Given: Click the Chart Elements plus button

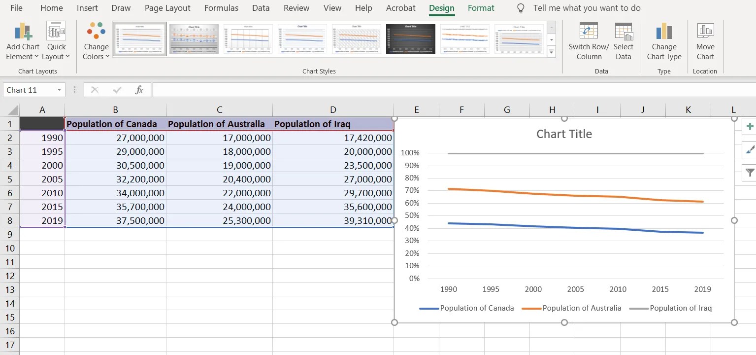Looking at the screenshot, I should [749, 127].
